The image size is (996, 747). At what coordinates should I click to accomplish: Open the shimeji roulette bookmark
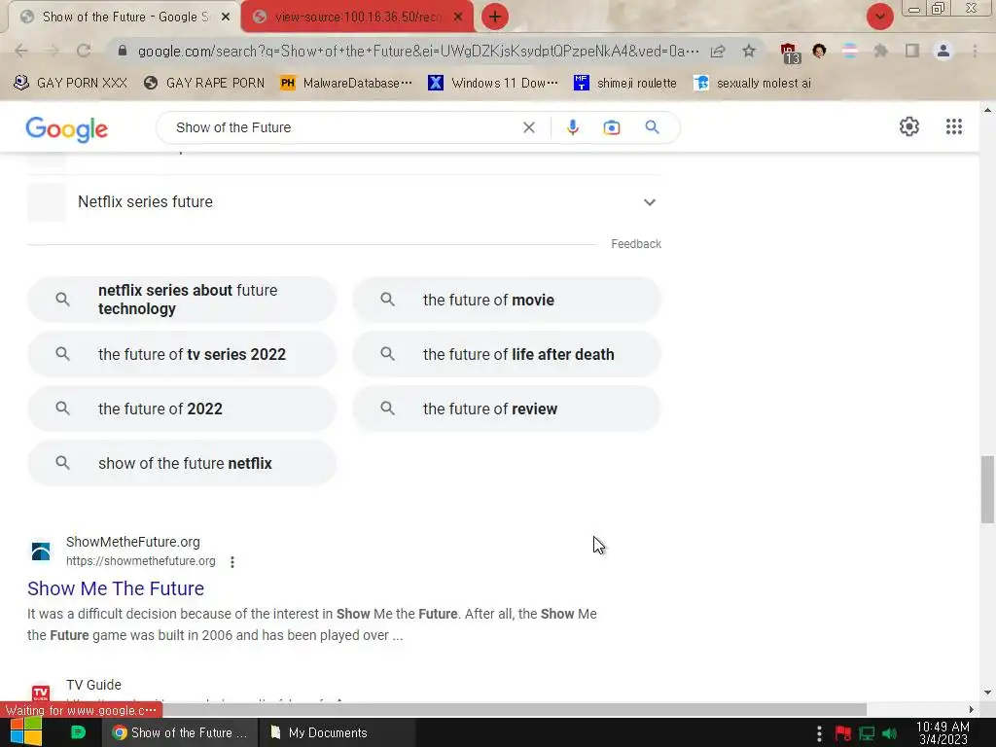pyautogui.click(x=625, y=83)
